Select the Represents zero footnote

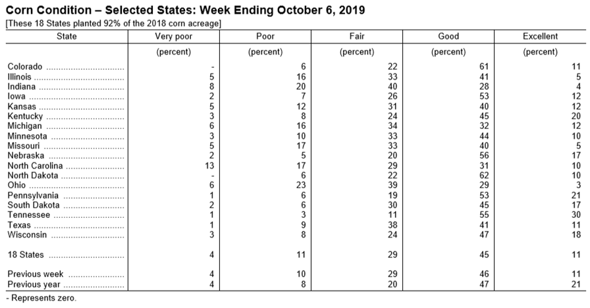(x=41, y=298)
